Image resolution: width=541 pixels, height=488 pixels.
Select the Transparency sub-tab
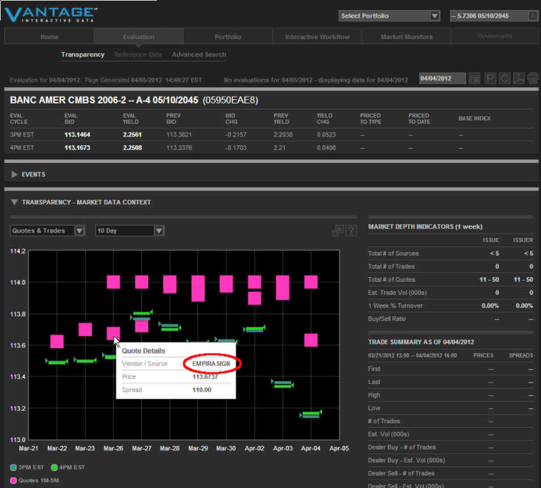[83, 55]
